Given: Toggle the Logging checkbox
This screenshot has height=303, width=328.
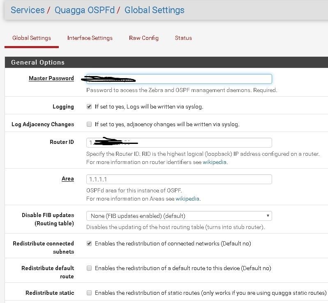Looking at the screenshot, I should pos(89,106).
